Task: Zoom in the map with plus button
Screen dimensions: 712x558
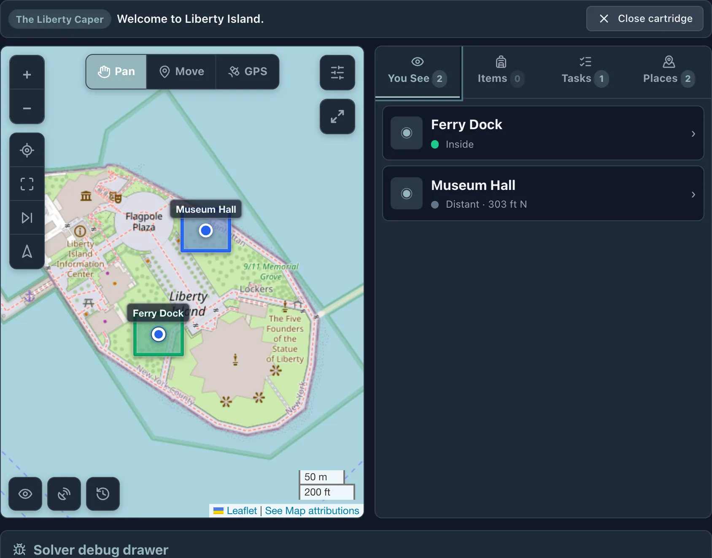Action: point(27,75)
